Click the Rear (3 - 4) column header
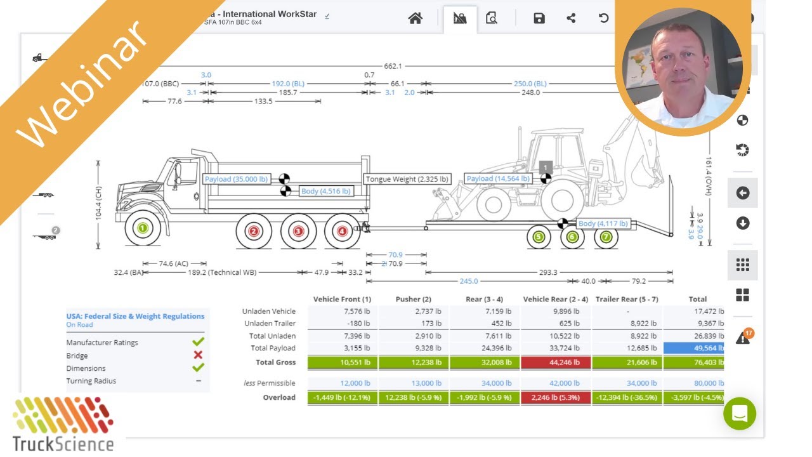The width and height of the screenshot is (812, 457). click(484, 299)
